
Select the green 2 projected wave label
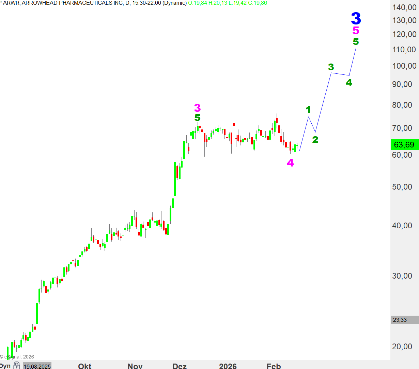(x=315, y=140)
